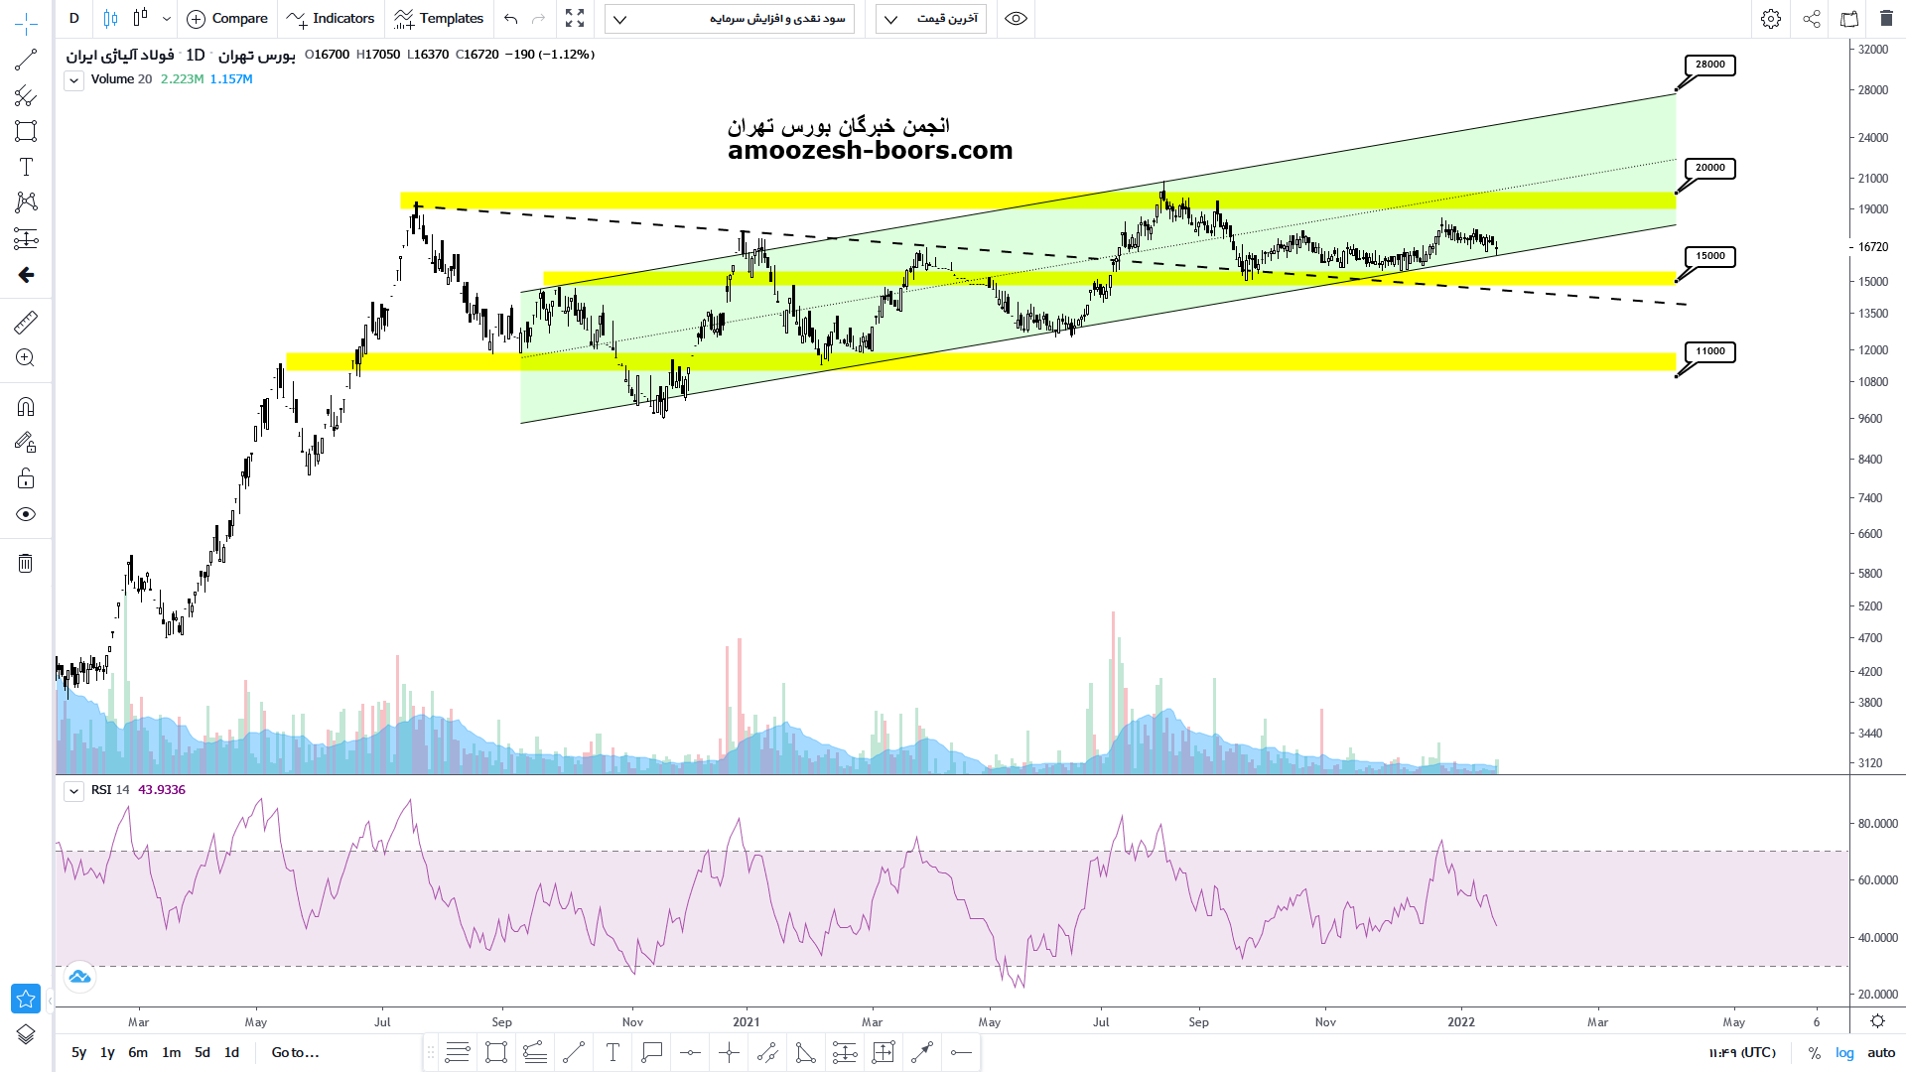
Task: Open the Templates menu
Action: tap(438, 19)
